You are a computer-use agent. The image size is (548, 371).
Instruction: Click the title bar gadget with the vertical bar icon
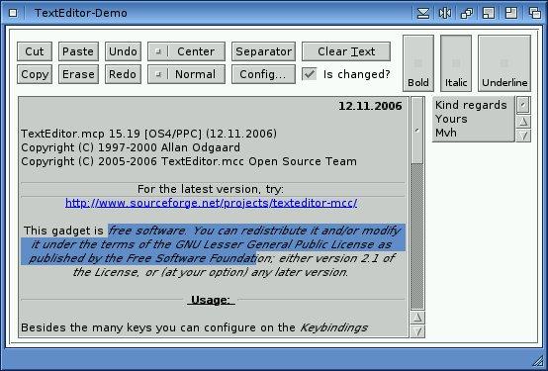click(444, 13)
